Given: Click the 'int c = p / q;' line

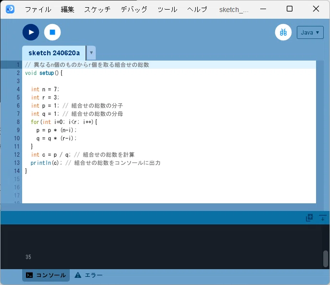Looking at the screenshot, I should pyautogui.click(x=51, y=155).
